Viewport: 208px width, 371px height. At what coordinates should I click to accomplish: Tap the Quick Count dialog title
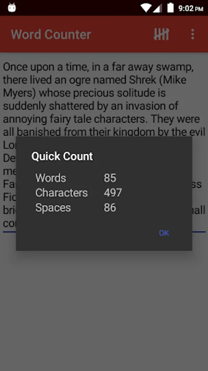(62, 156)
